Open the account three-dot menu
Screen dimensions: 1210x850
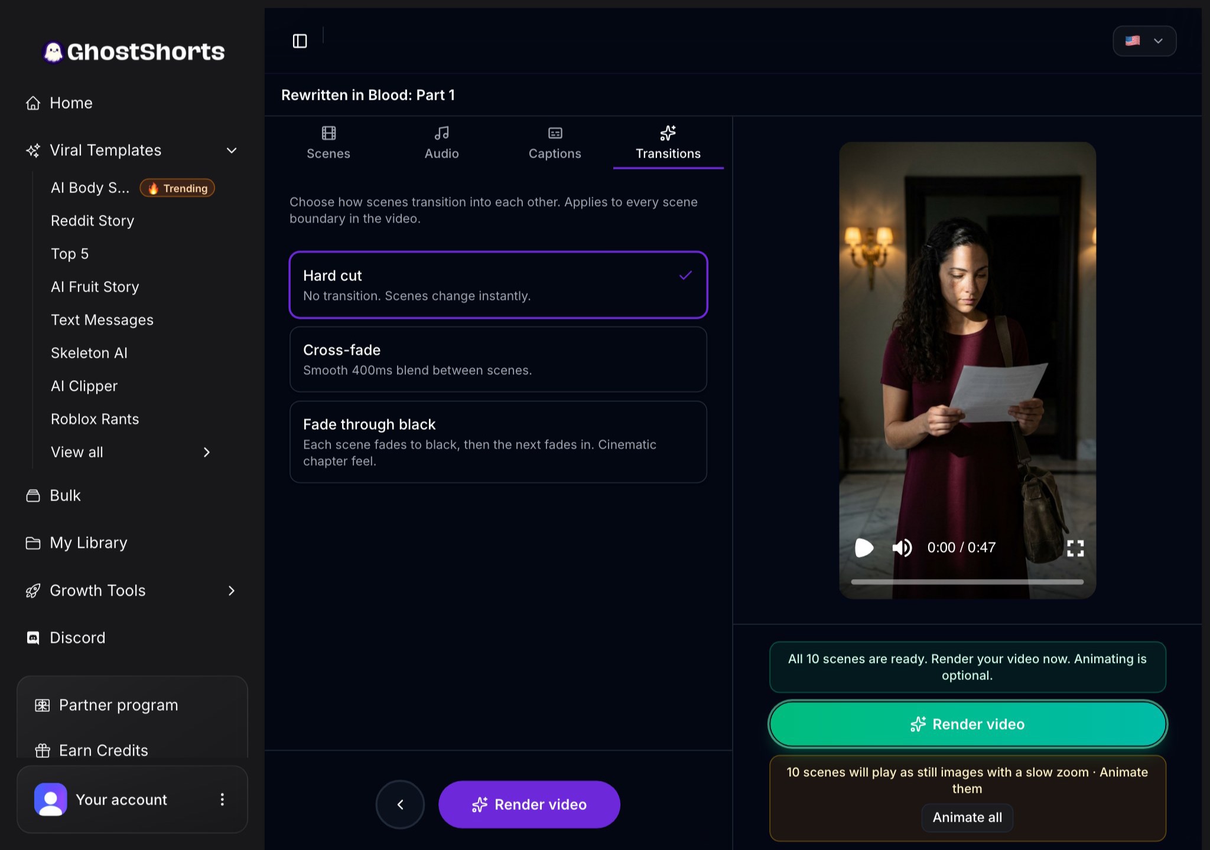point(222,799)
